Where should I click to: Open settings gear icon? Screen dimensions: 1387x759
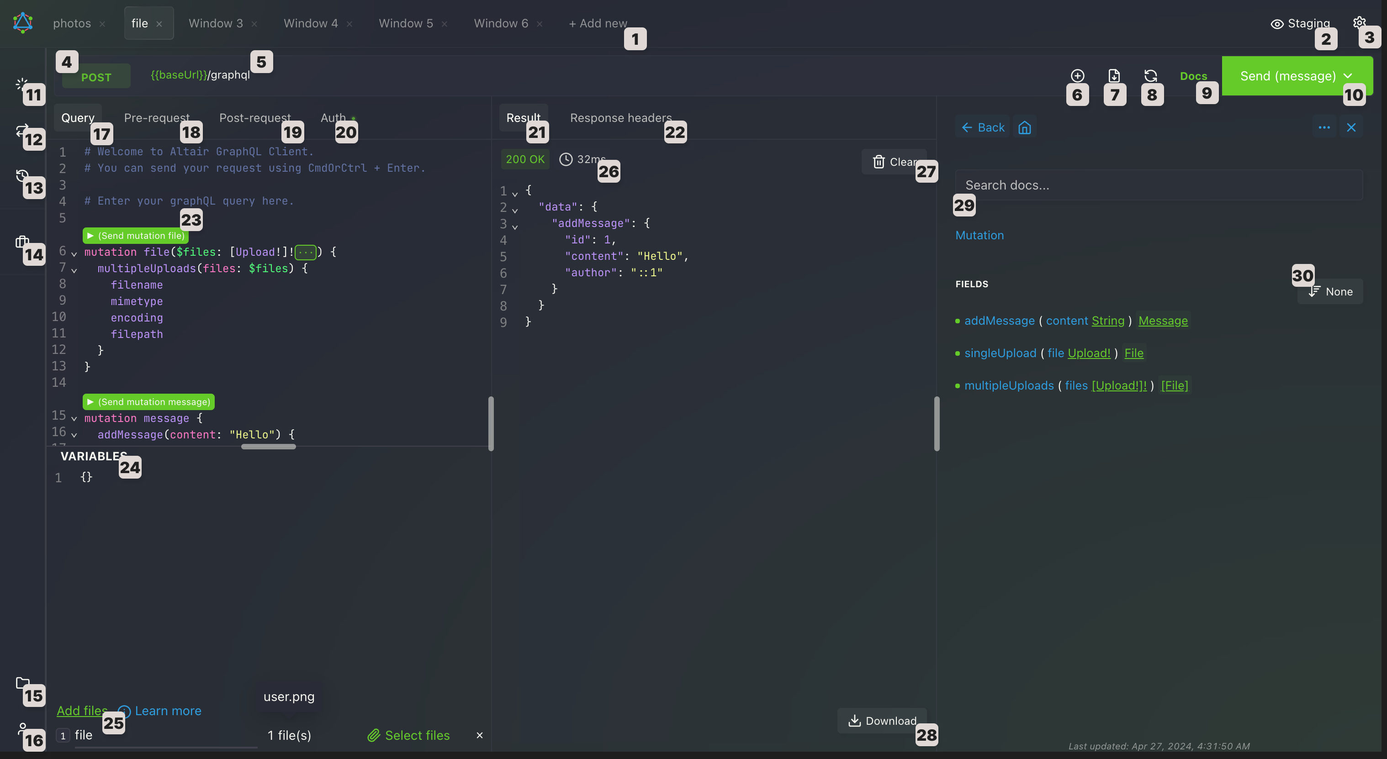point(1359,23)
